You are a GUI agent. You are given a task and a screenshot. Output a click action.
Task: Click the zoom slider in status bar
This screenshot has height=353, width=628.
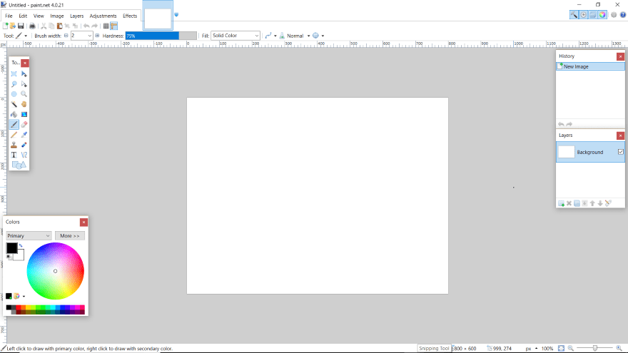(x=595, y=348)
